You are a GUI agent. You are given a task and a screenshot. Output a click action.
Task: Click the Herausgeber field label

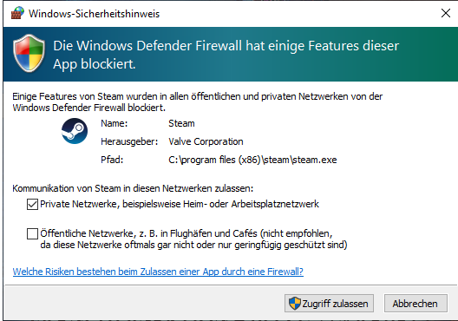click(x=129, y=141)
